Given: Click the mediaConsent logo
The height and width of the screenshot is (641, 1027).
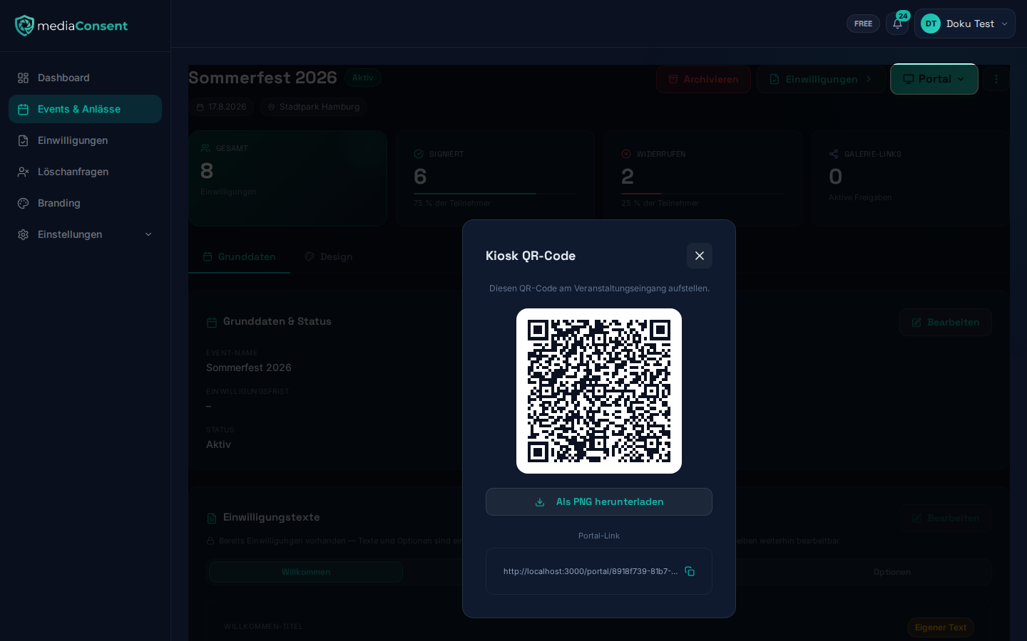Looking at the screenshot, I should [x=71, y=26].
